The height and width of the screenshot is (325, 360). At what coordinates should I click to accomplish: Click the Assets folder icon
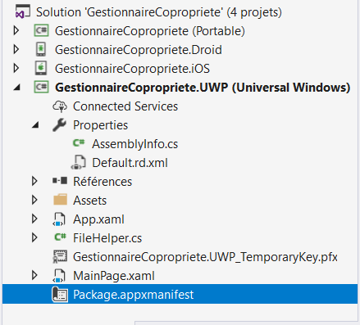click(x=60, y=200)
